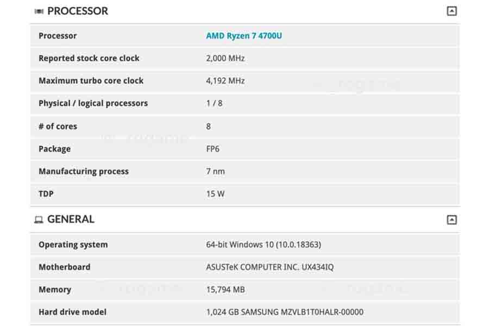Select the ASUSTeK COMPUTER INC. UX434IQ motherboard text
Viewport: 489px width, 326px height.
tap(269, 267)
